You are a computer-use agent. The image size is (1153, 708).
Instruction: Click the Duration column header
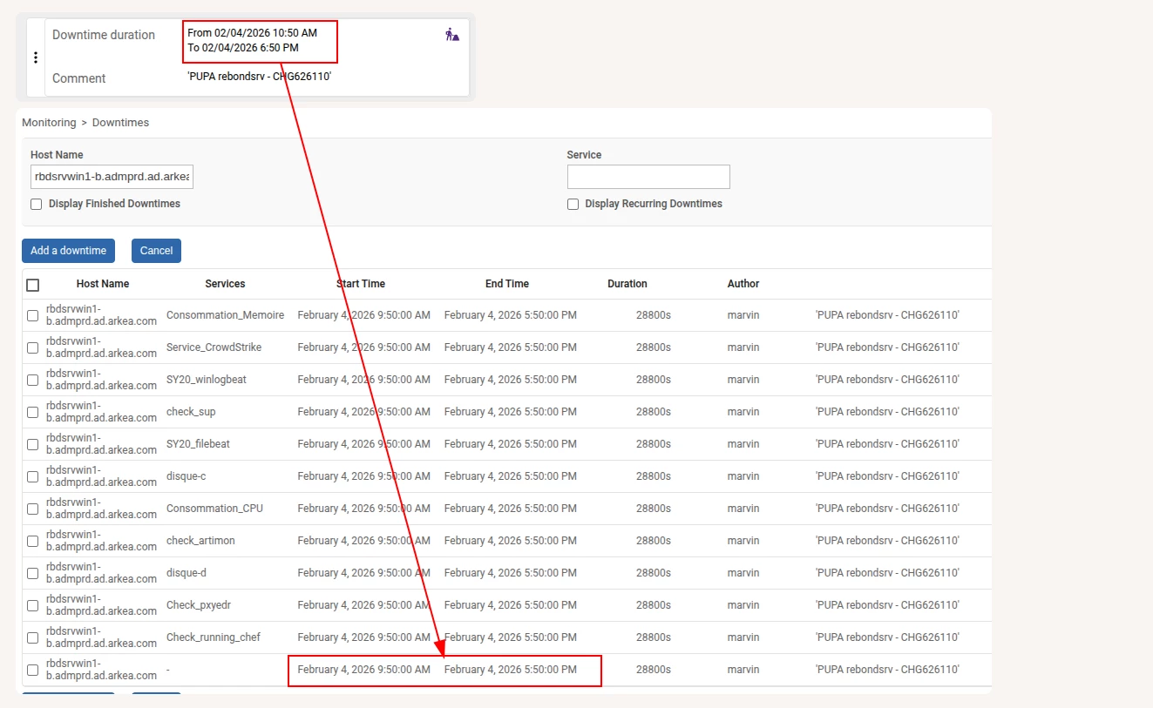627,284
